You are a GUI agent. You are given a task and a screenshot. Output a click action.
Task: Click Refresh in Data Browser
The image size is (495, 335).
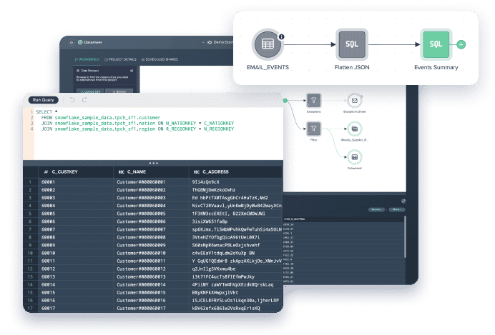(119, 91)
